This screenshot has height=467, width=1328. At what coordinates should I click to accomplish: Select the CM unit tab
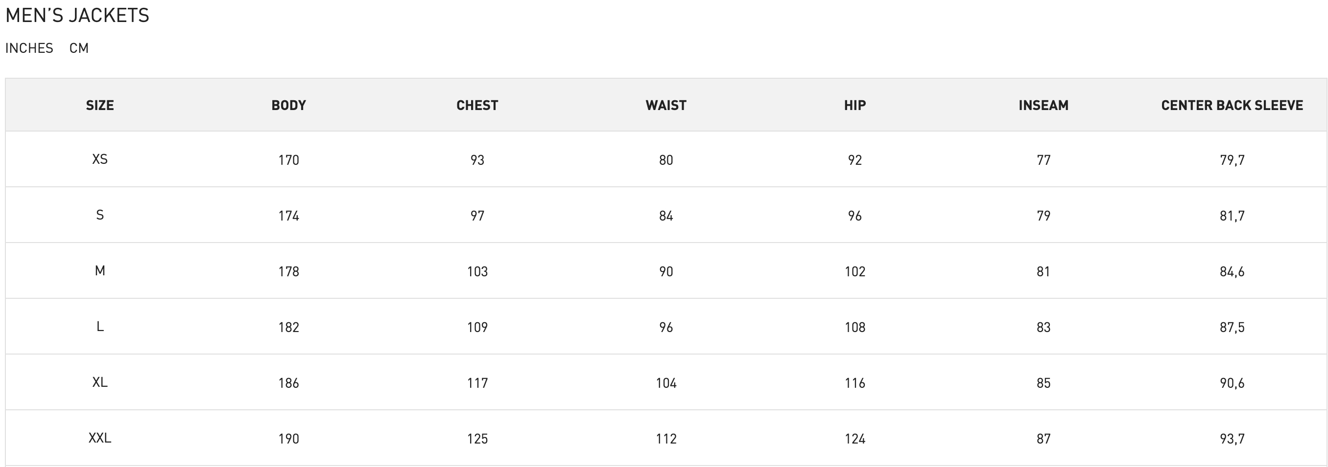tap(79, 48)
